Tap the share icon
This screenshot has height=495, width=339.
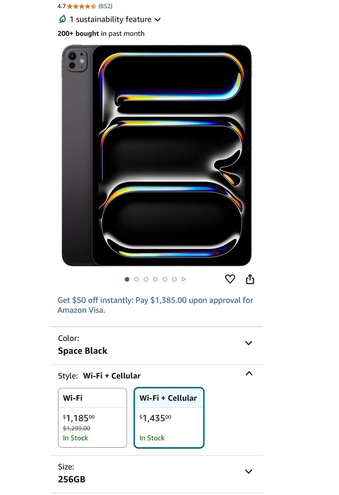point(250,279)
